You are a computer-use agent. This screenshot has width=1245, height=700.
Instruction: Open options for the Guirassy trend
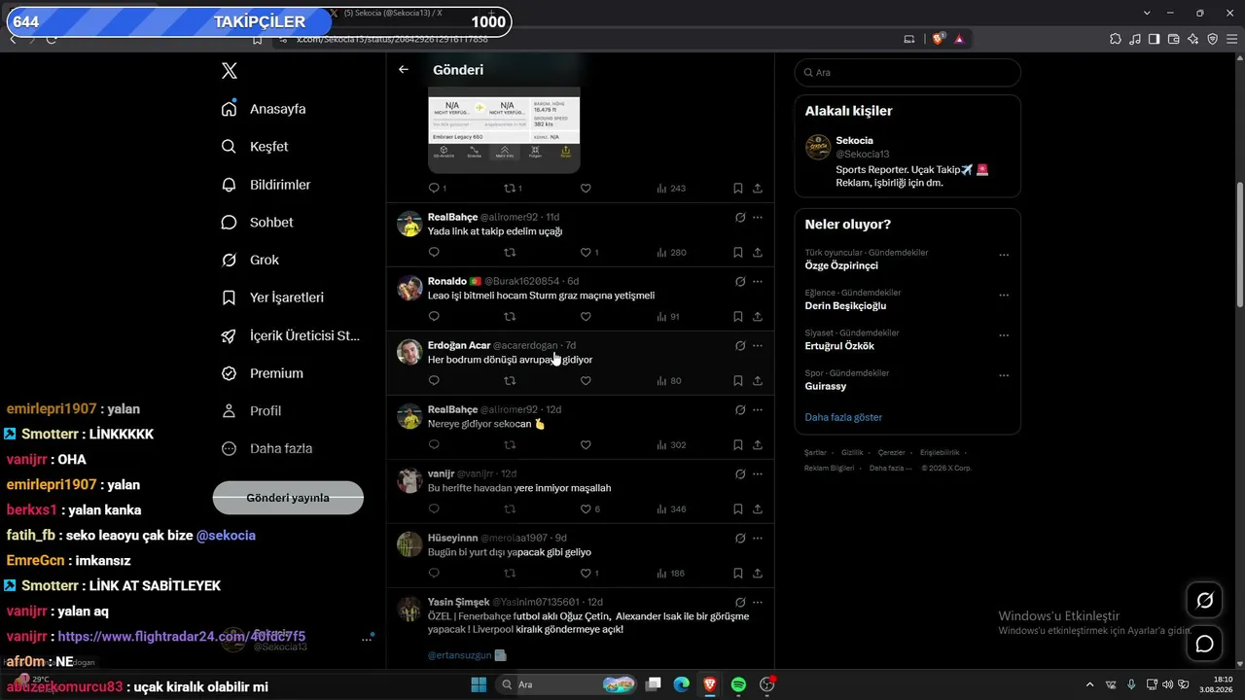point(1004,376)
